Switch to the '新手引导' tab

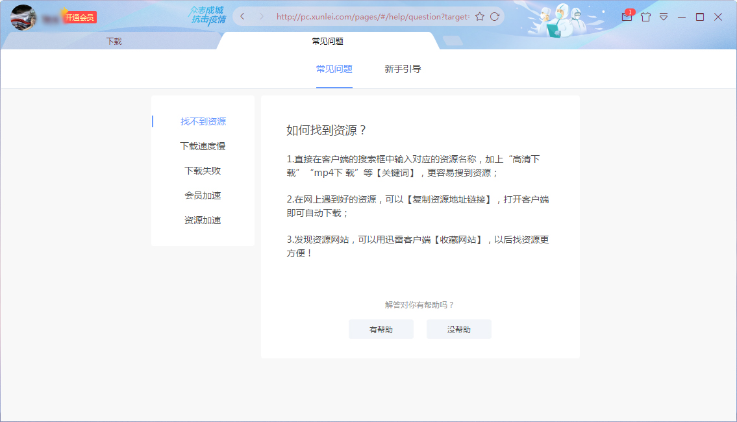point(404,68)
